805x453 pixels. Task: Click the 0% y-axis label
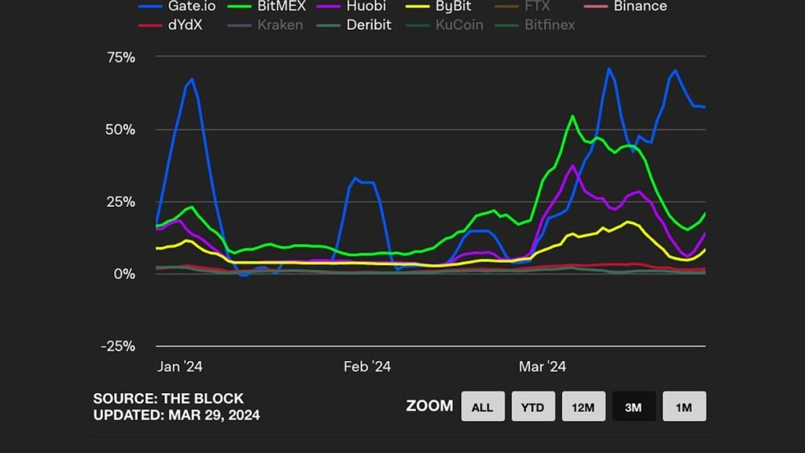[124, 274]
